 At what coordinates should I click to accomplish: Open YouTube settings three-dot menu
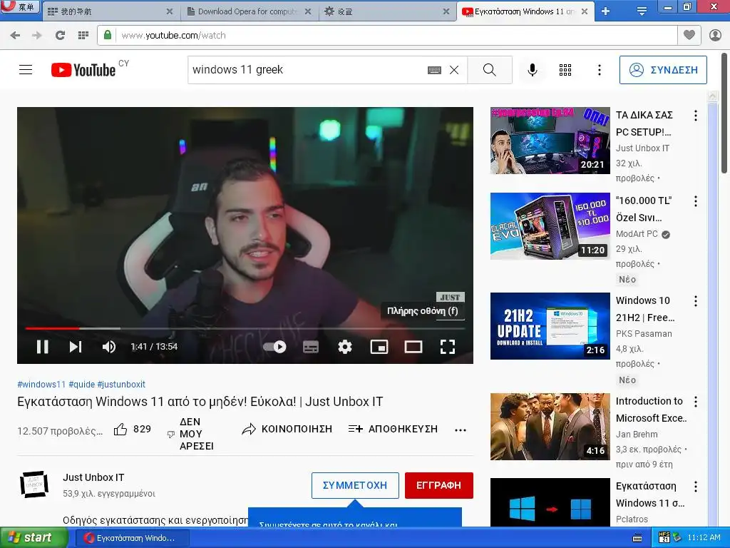click(599, 70)
